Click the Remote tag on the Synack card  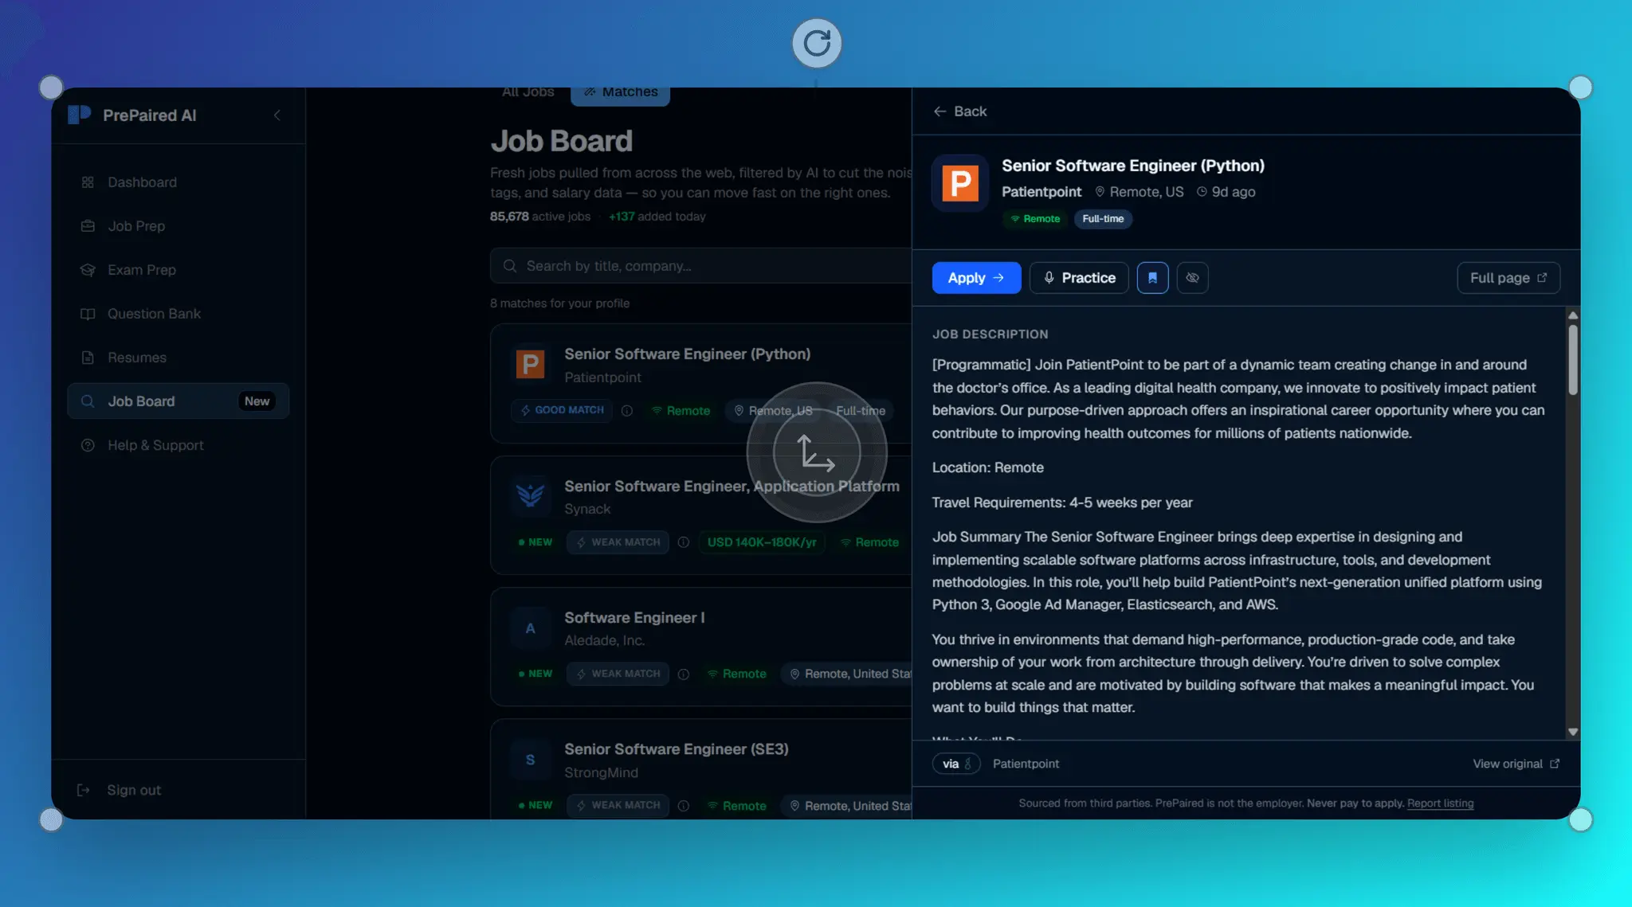(869, 542)
